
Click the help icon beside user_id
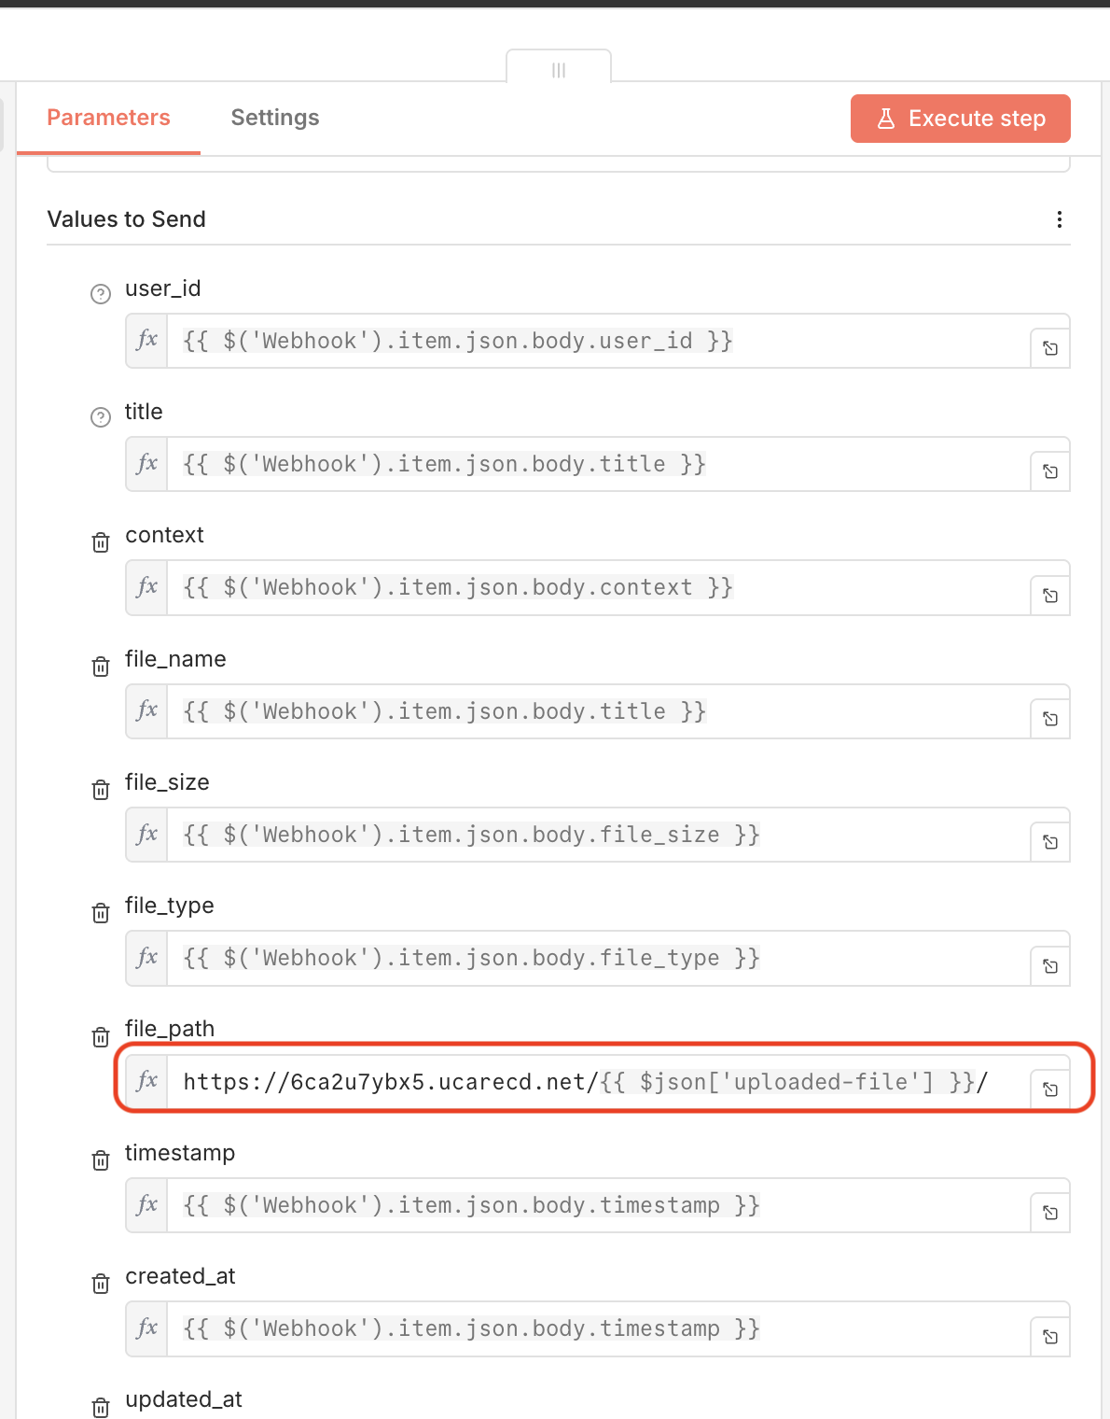(x=100, y=294)
